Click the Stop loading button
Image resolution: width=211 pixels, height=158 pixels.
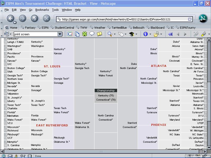click(x=46, y=18)
